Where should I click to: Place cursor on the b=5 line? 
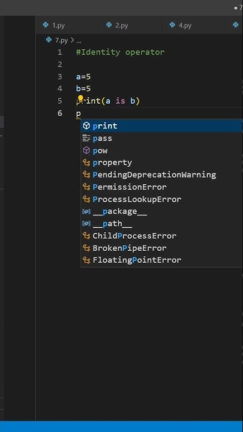tap(83, 89)
